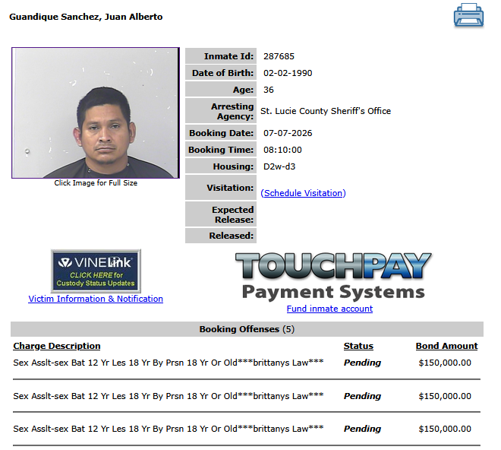This screenshot has height=450, width=501.
Task: Click the Expected Release: label cell
Action: click(x=221, y=214)
